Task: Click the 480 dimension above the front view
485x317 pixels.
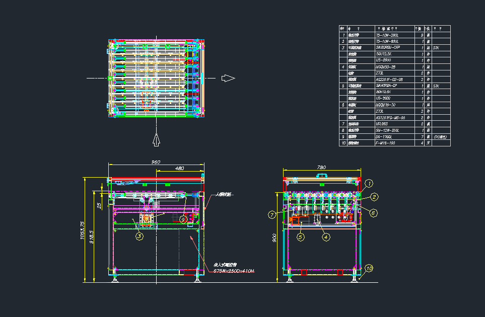Action: coord(179,169)
